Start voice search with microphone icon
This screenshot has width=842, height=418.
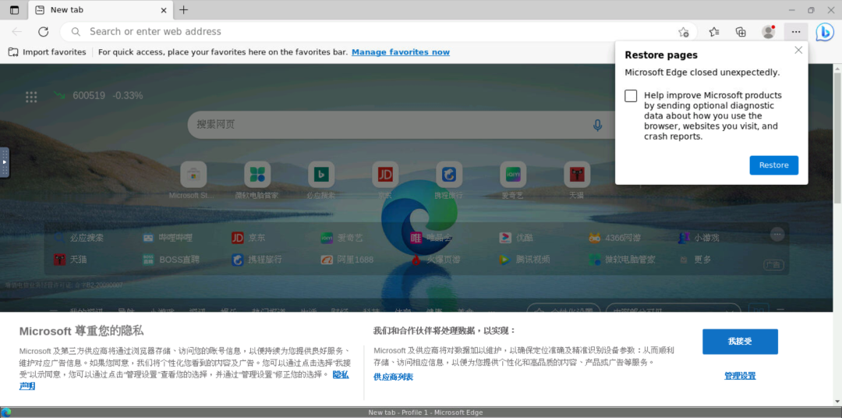597,126
